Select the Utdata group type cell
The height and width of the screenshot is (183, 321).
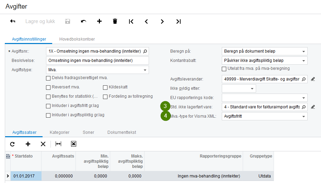(259, 176)
